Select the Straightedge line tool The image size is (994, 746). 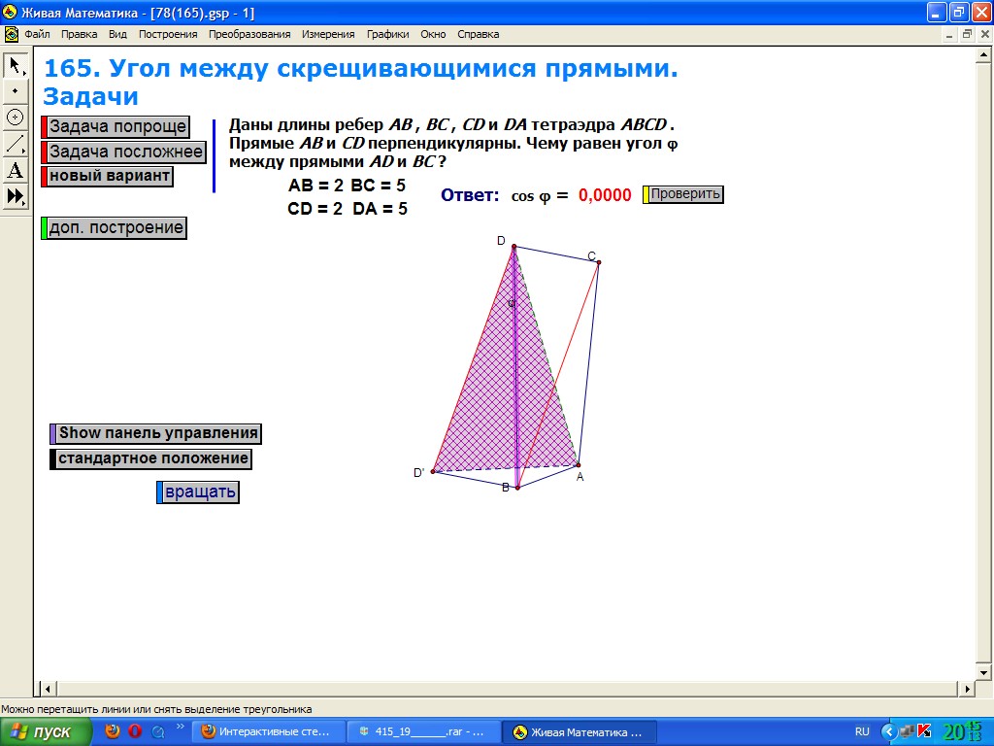(x=15, y=144)
